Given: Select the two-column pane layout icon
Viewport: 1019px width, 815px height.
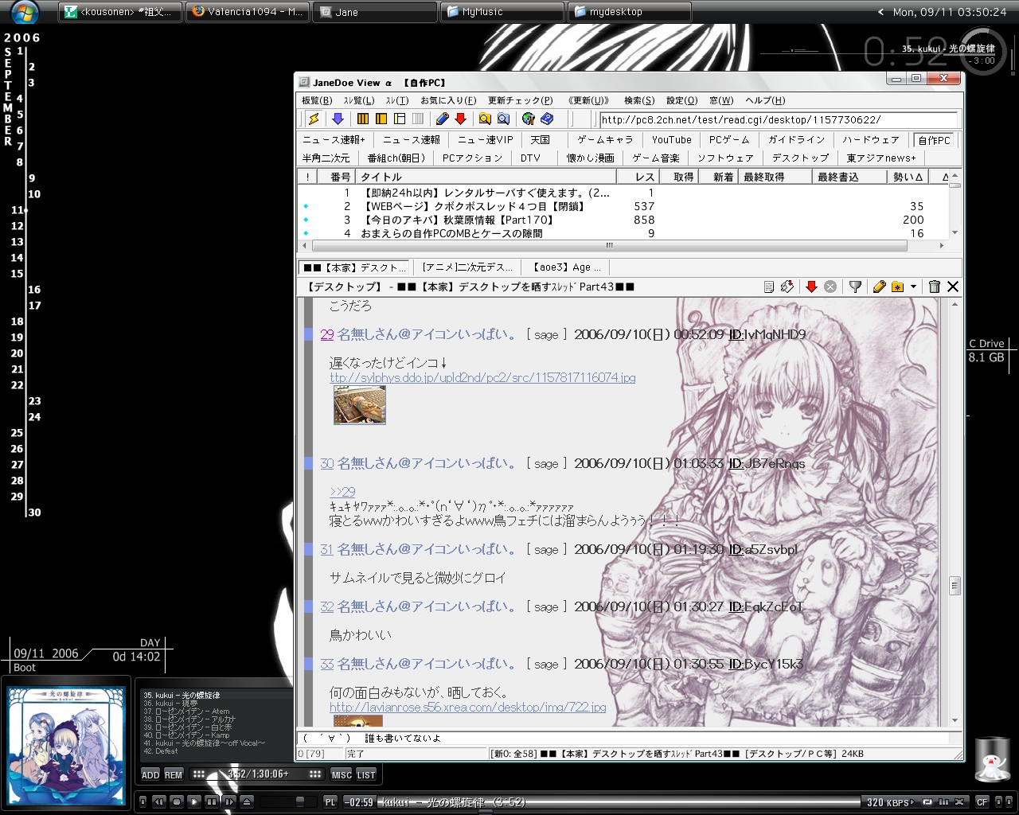Looking at the screenshot, I should point(381,119).
